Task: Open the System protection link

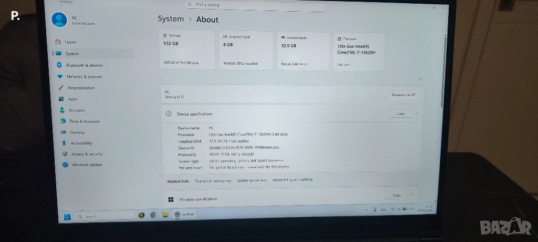Action: [x=252, y=180]
